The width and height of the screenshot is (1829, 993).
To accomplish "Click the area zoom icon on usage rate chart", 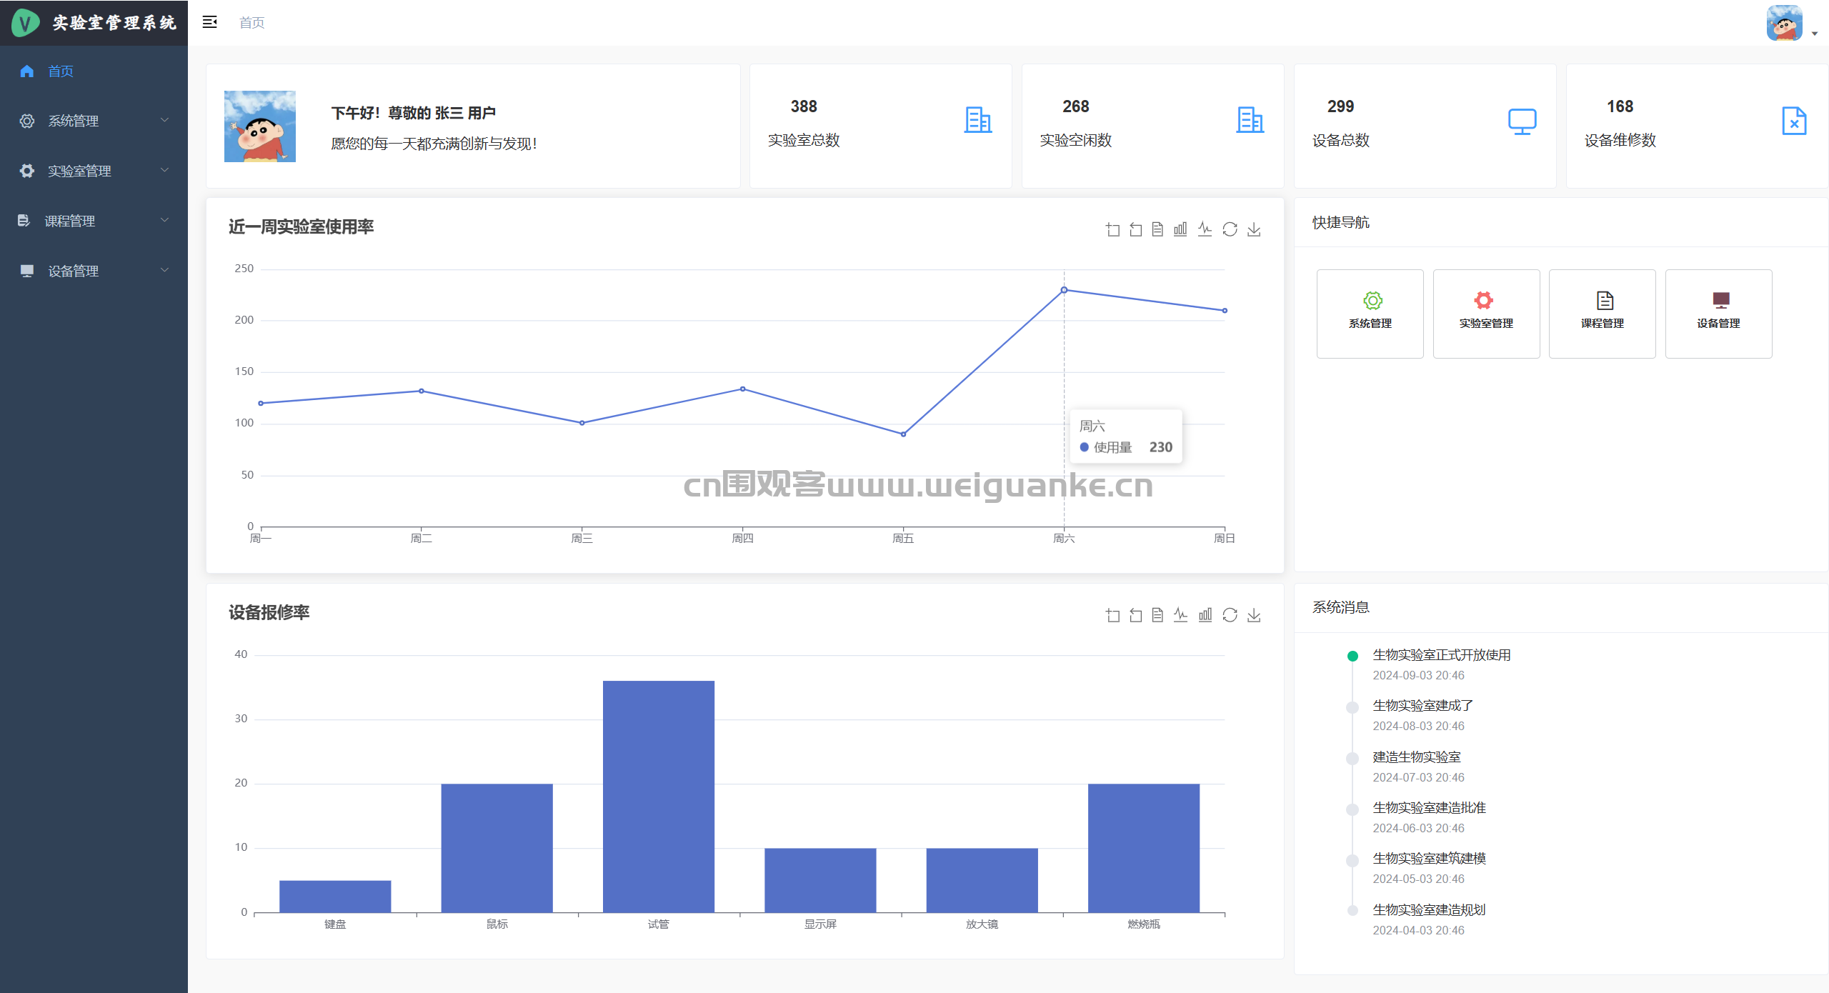I will (x=1112, y=229).
